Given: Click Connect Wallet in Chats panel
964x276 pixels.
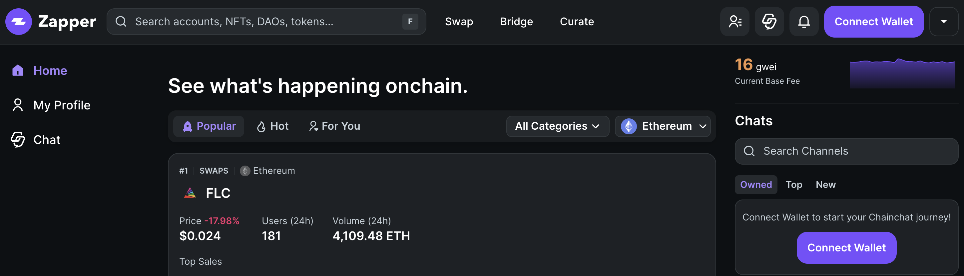Looking at the screenshot, I should pyautogui.click(x=846, y=248).
